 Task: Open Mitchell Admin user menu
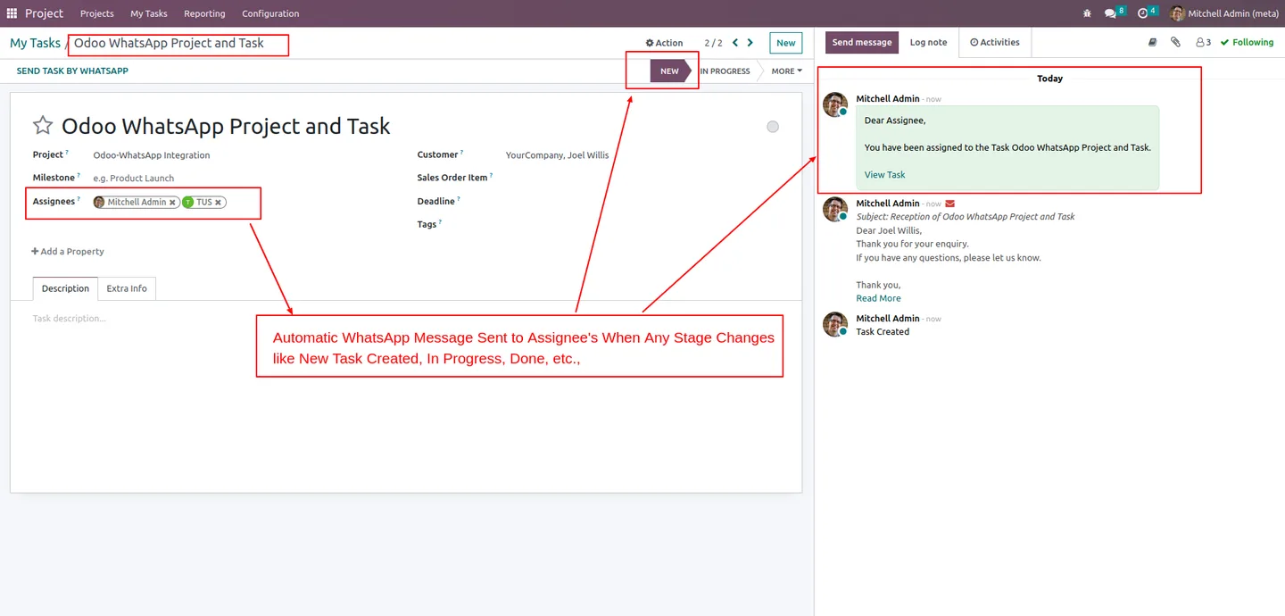(x=1223, y=13)
